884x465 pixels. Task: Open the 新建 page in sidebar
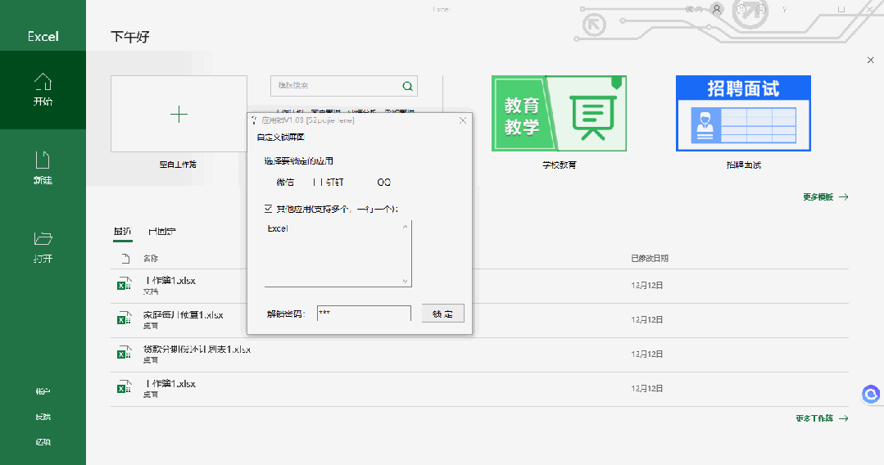[43, 168]
